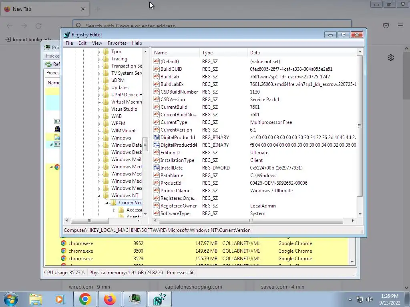Click the string icon beside BuildLab
Screen dimensions: 410x307
coord(157,76)
